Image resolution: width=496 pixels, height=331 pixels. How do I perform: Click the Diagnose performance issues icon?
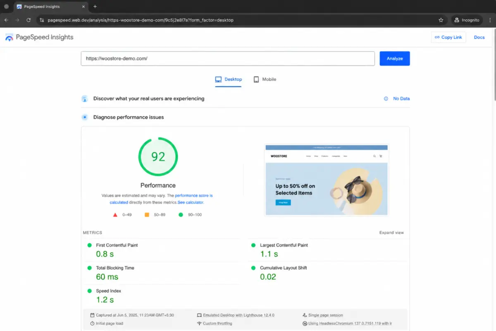coord(85,117)
